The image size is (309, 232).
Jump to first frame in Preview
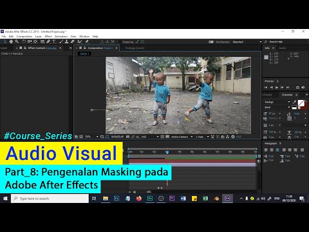pyautogui.click(x=266, y=87)
